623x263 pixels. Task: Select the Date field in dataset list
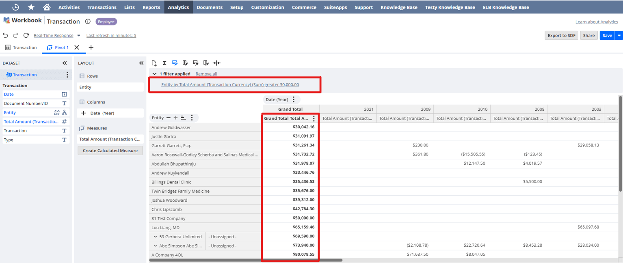coord(35,94)
